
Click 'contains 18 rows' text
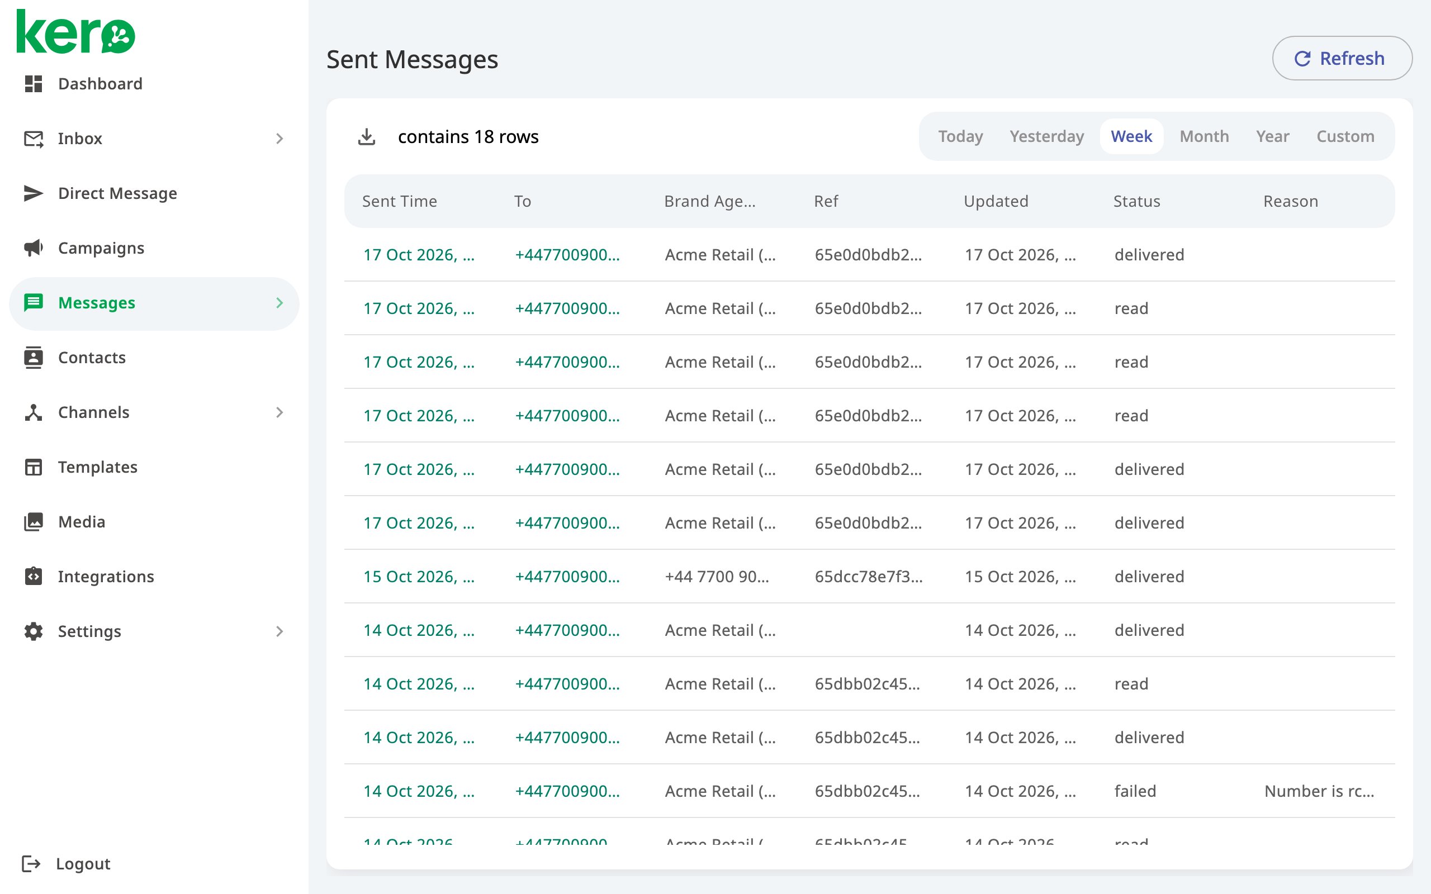tap(468, 136)
